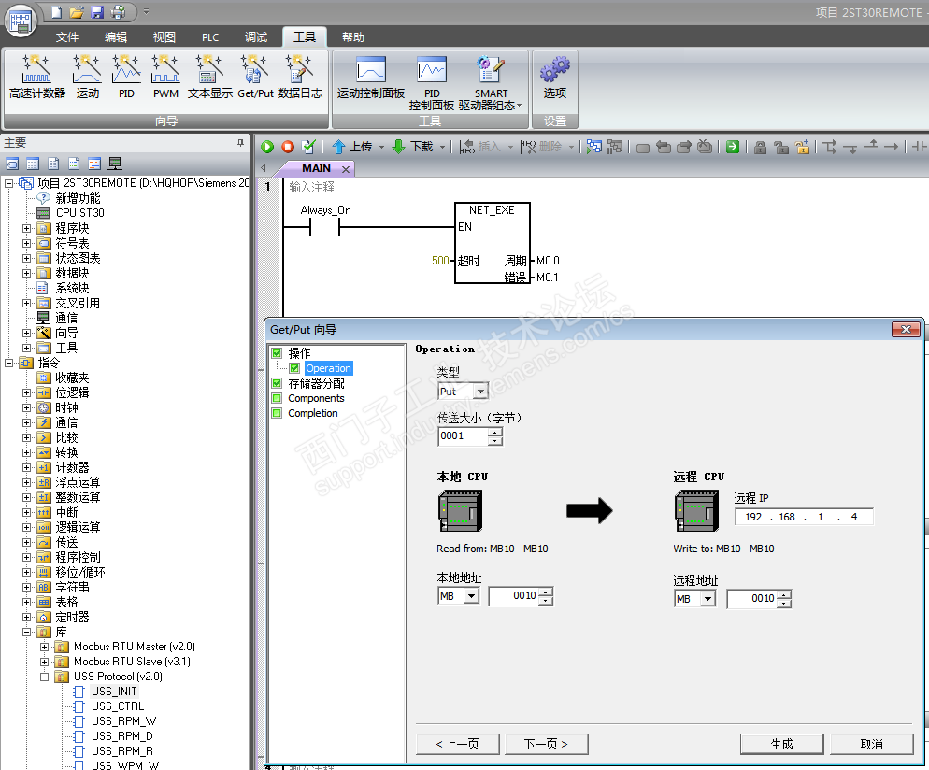Open the 编辑 ribbon tab
Viewport: 929px width, 770px height.
click(116, 37)
